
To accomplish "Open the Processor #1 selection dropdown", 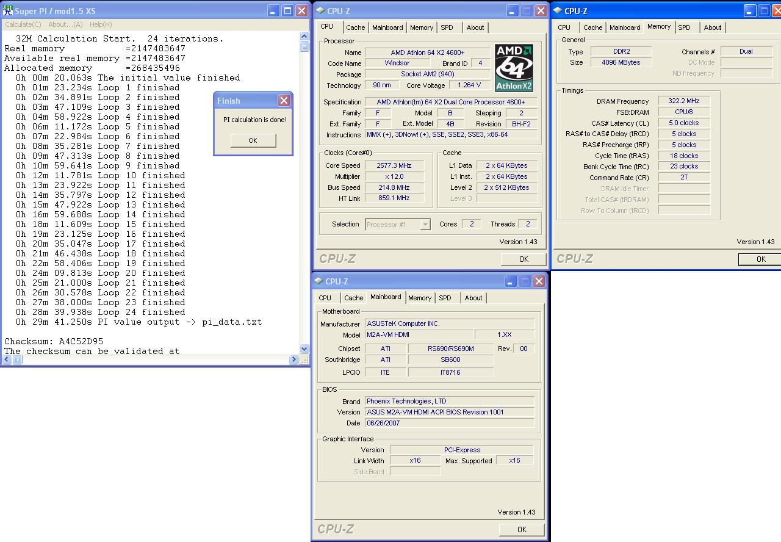I will pos(425,225).
